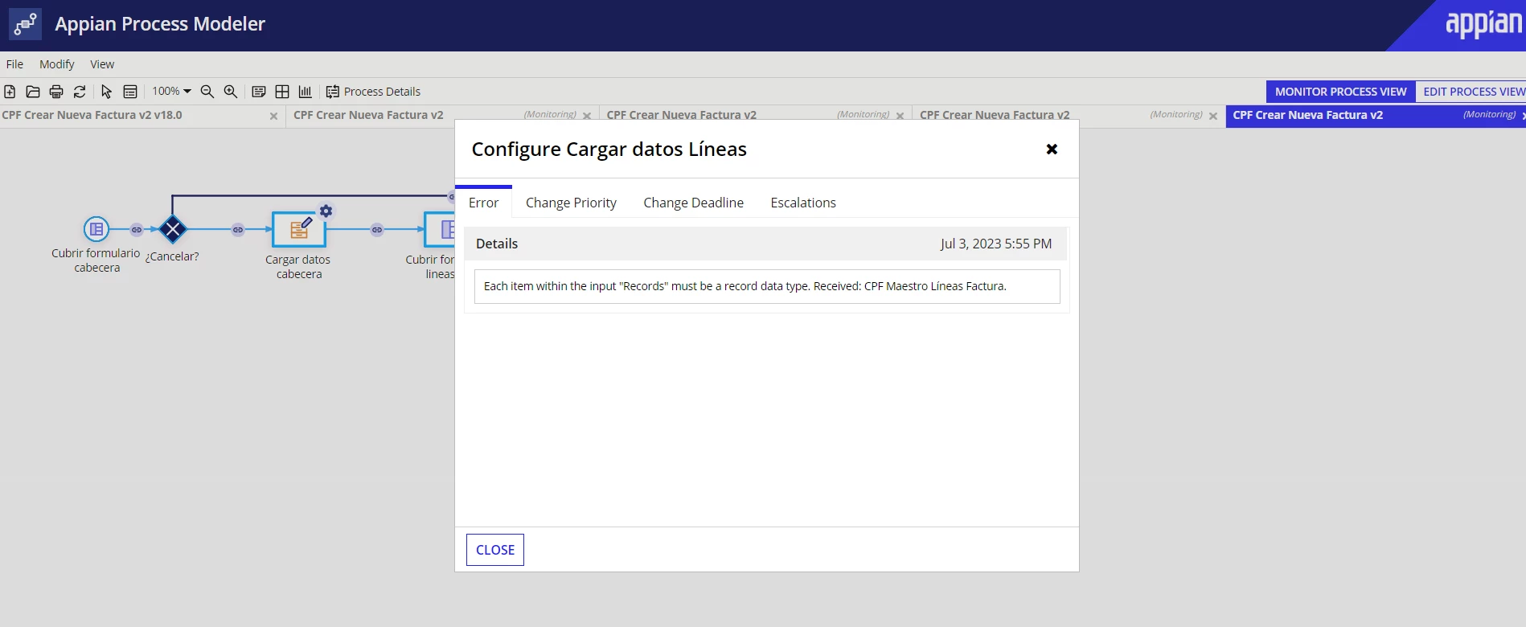Click the New Process Model toolbar icon

10,92
